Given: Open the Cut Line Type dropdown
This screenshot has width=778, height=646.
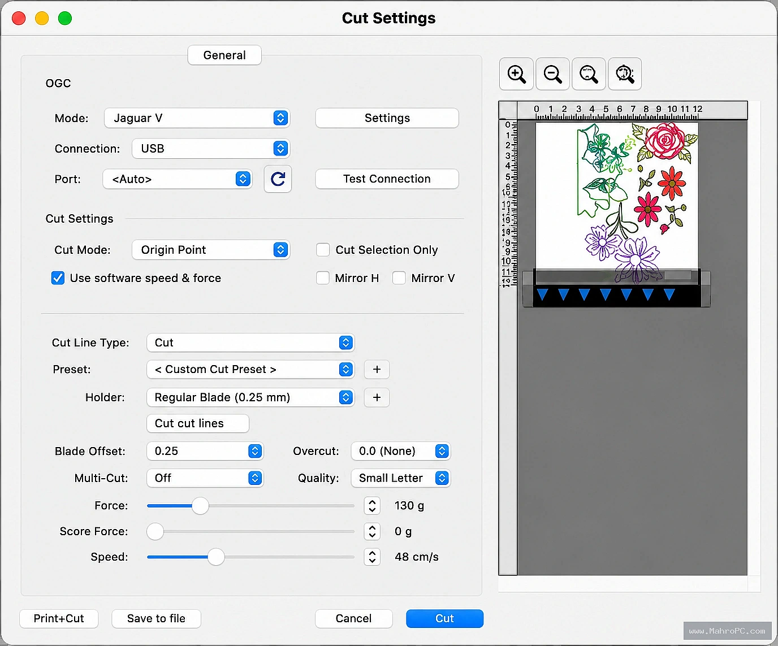Looking at the screenshot, I should (250, 342).
